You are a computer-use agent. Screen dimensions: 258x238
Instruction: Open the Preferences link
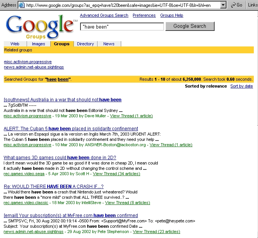pyautogui.click(x=144, y=15)
